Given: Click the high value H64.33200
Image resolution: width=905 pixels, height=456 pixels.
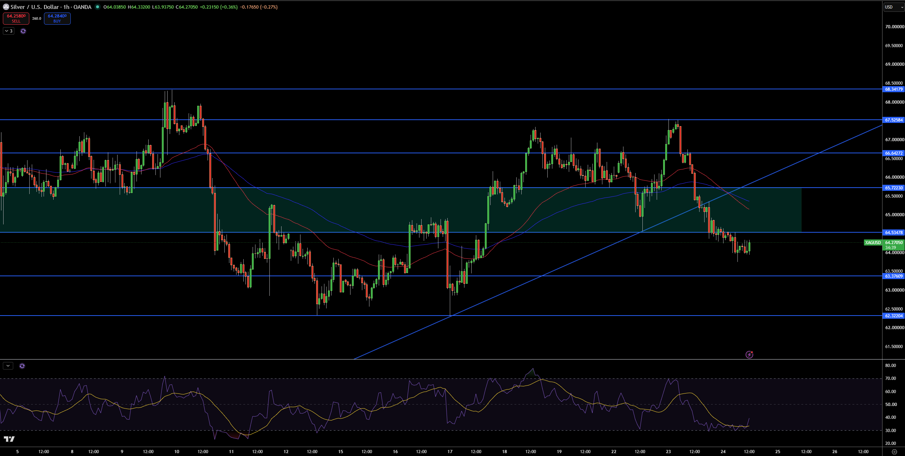Looking at the screenshot, I should tap(139, 7).
